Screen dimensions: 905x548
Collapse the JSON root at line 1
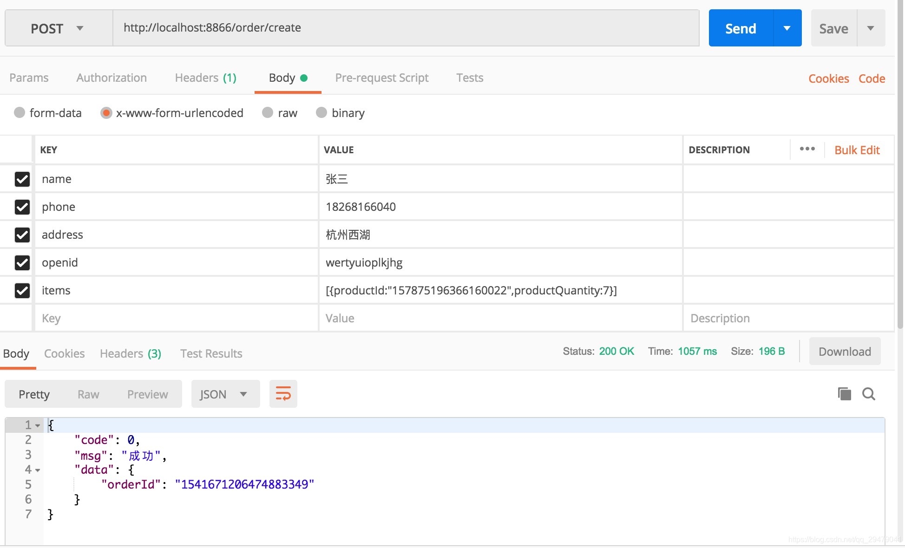coord(38,425)
